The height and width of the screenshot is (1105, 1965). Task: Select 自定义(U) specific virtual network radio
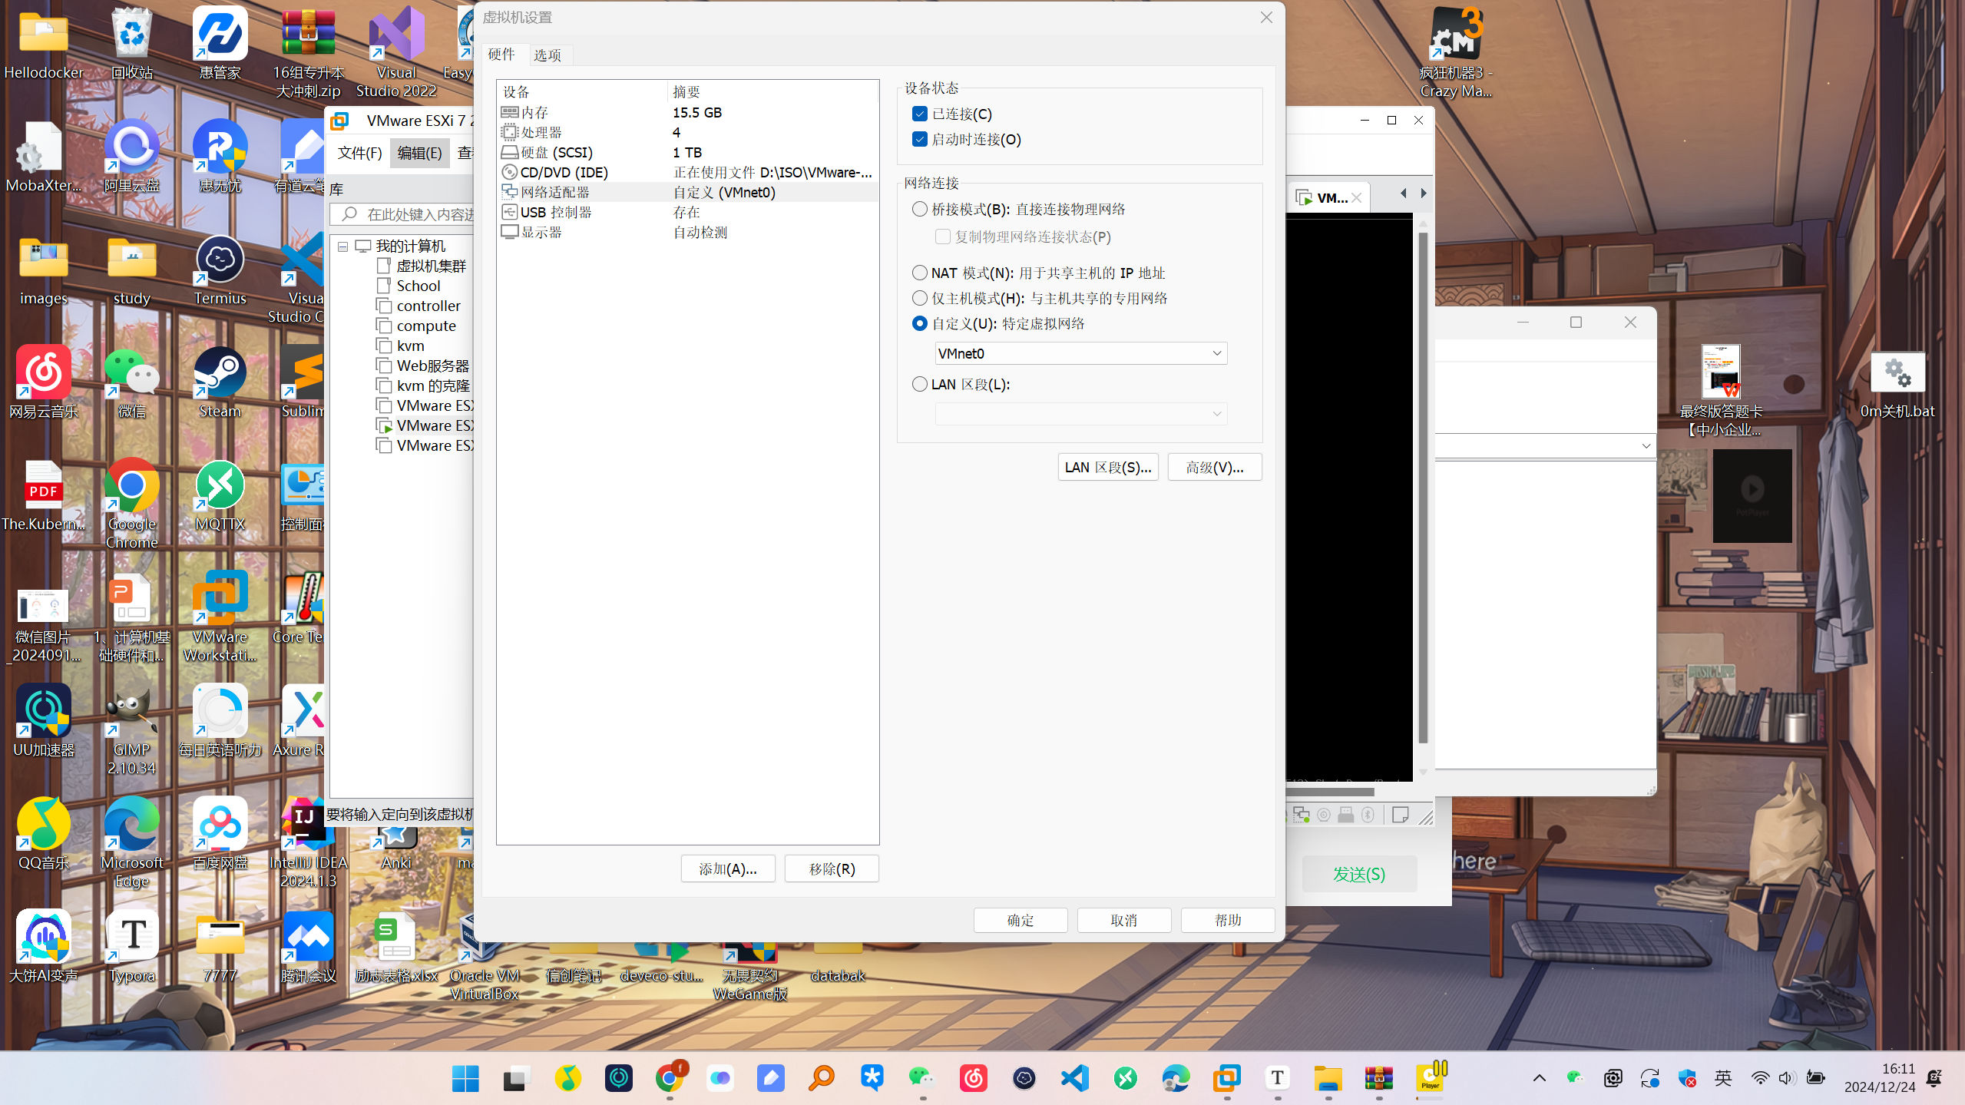pyautogui.click(x=919, y=323)
